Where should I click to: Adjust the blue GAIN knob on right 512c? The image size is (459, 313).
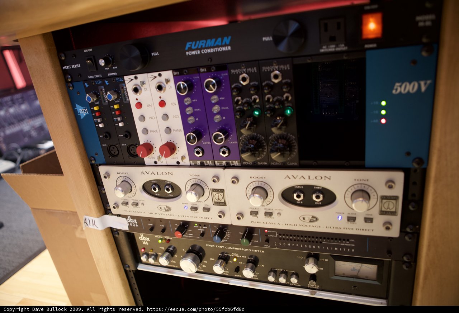tap(112, 95)
